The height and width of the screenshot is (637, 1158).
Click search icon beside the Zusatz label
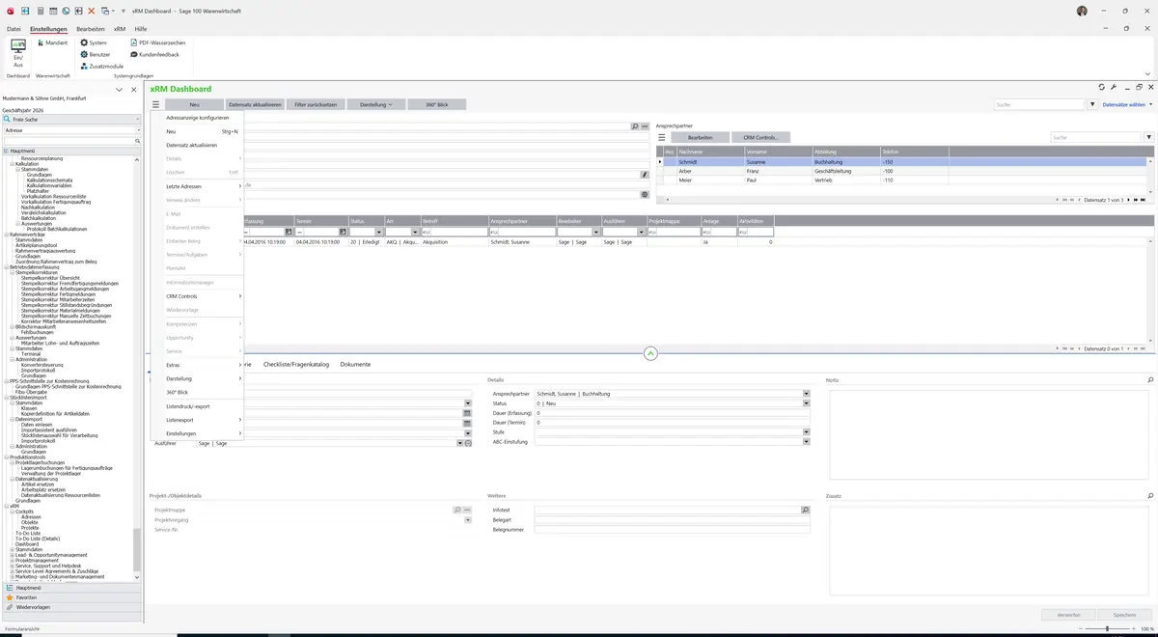[1150, 496]
